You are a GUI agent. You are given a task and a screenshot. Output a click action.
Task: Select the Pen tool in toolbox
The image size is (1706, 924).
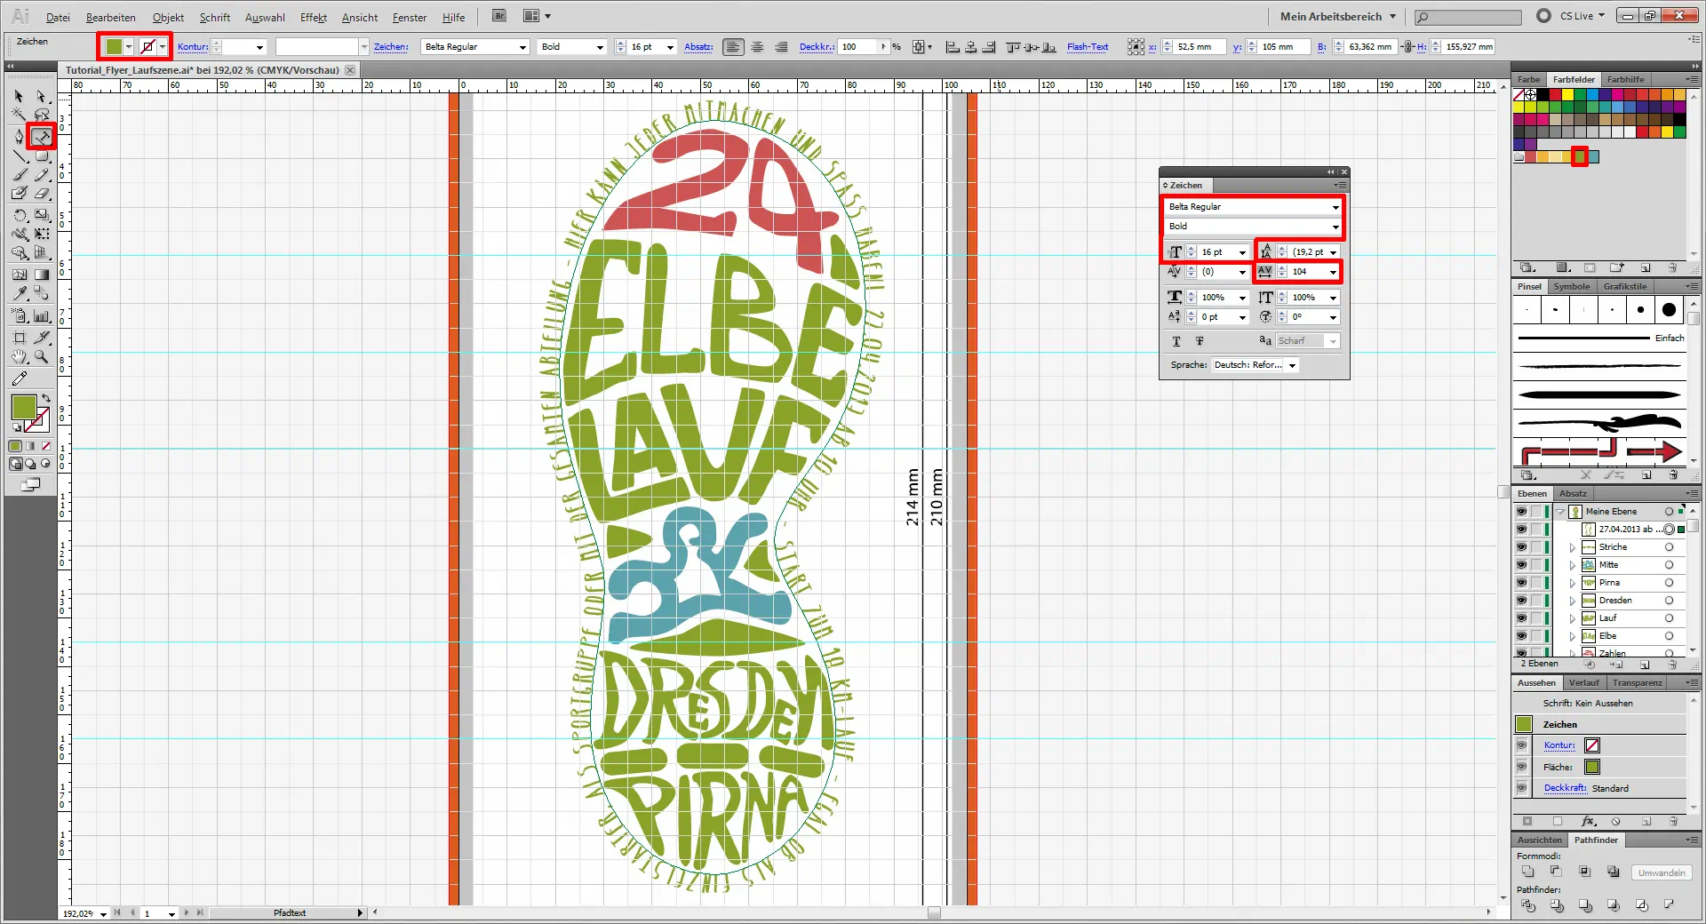click(x=19, y=137)
